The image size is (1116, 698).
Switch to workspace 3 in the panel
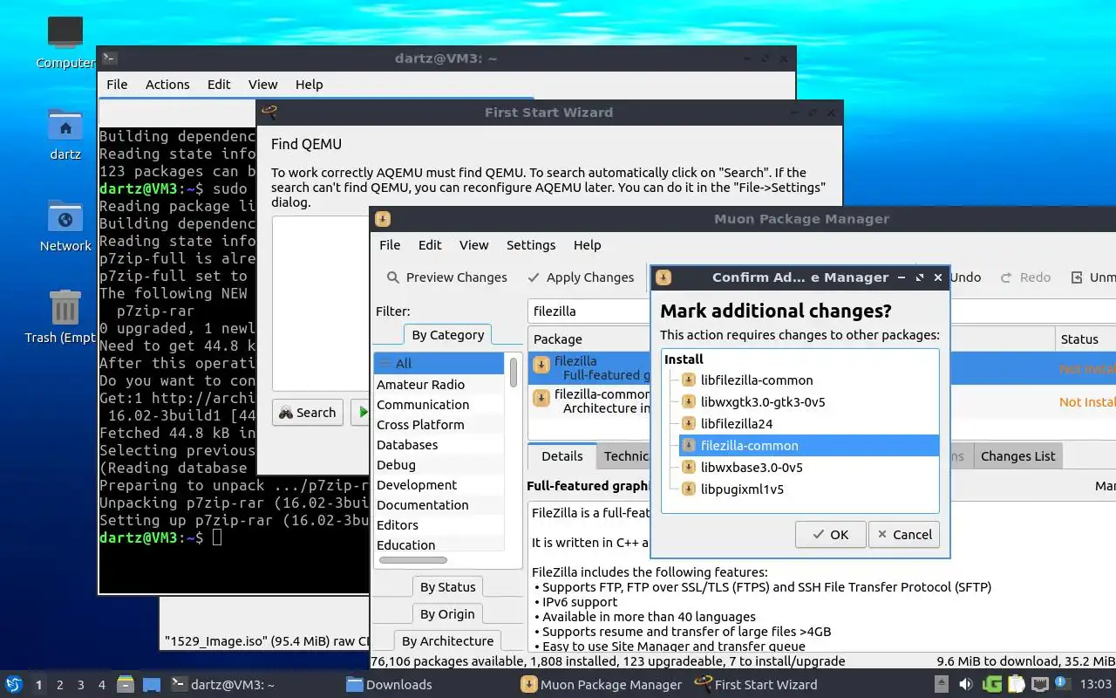[81, 685]
